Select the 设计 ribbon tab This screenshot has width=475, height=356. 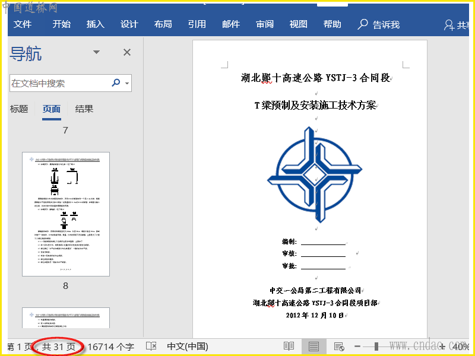129,24
